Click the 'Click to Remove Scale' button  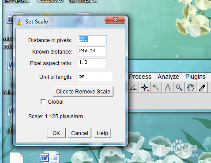pyautogui.click(x=83, y=92)
